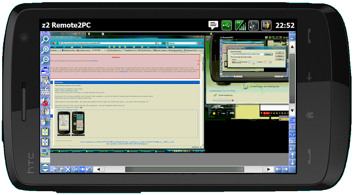Click the OK button in the capture dialog
355x195 pixels.
[280, 52]
